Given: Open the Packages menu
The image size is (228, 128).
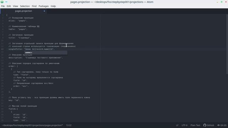Looking at the screenshot, I should 43,6.
